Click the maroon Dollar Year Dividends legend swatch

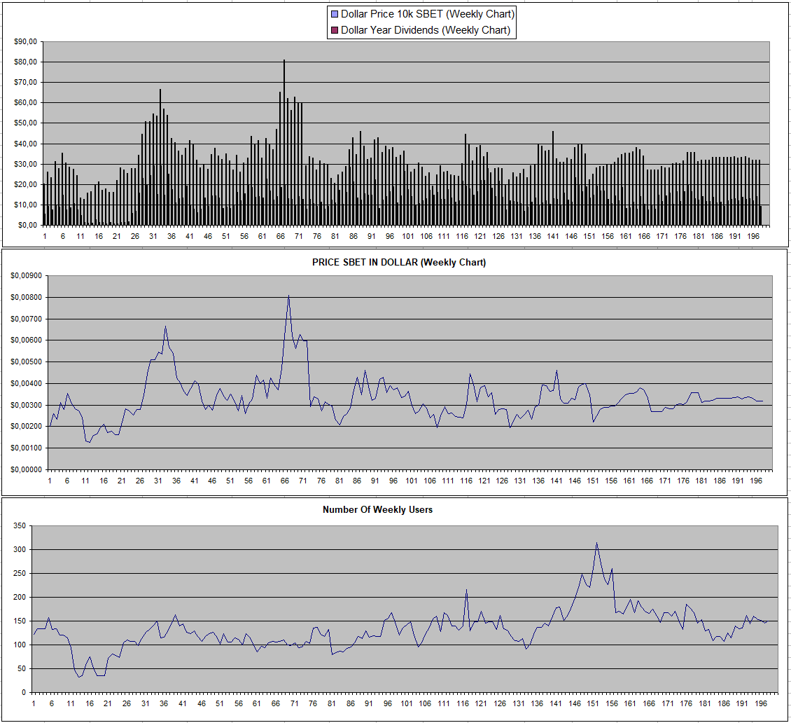click(x=335, y=30)
